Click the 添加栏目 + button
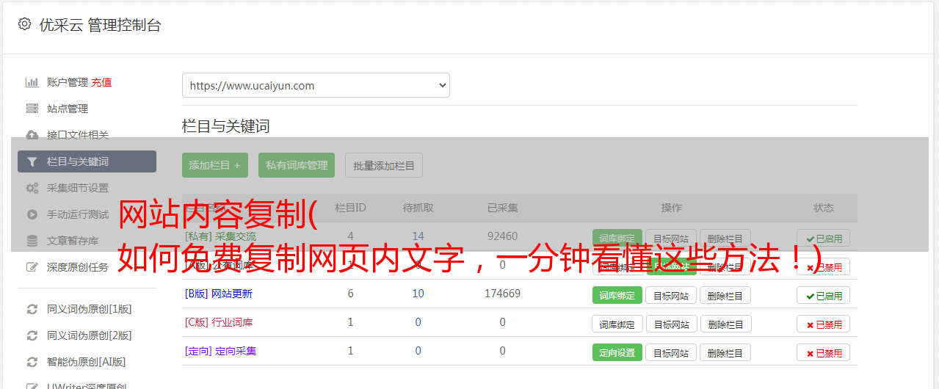This screenshot has height=389, width=939. pyautogui.click(x=215, y=165)
